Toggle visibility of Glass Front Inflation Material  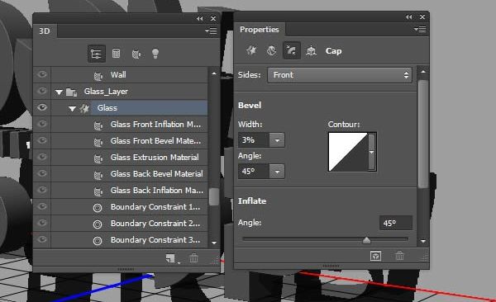[42, 124]
